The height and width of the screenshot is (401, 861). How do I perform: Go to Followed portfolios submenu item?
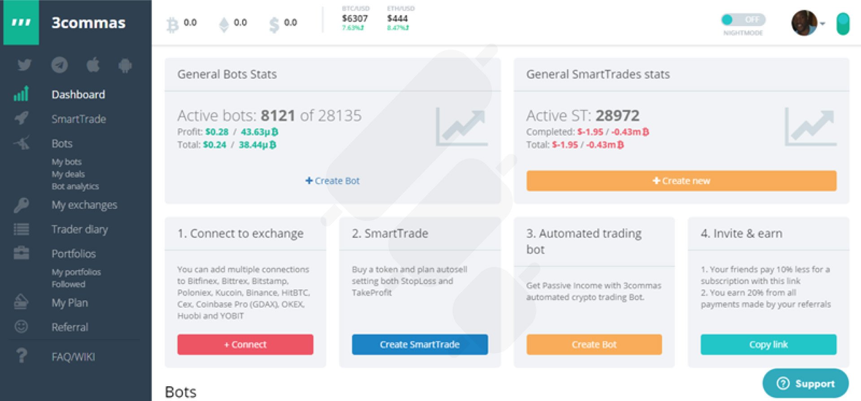[x=68, y=284]
